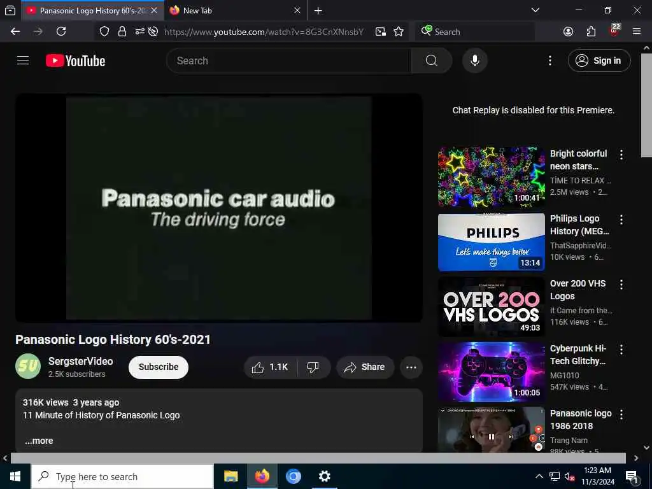Like the video (1.1K thumbs up)

270,367
